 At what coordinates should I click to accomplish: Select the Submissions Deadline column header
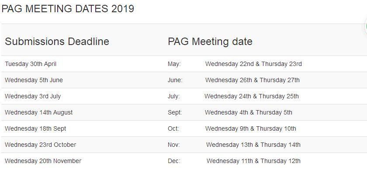57,42
